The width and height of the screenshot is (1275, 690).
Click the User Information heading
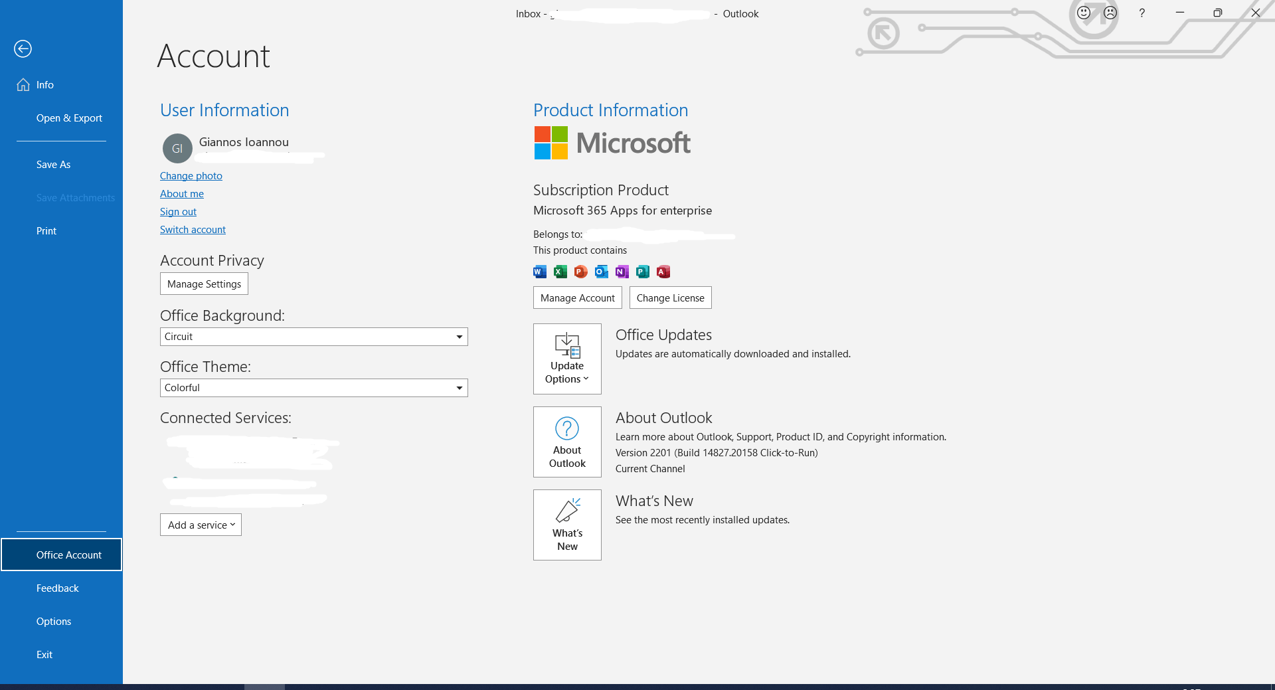point(224,110)
